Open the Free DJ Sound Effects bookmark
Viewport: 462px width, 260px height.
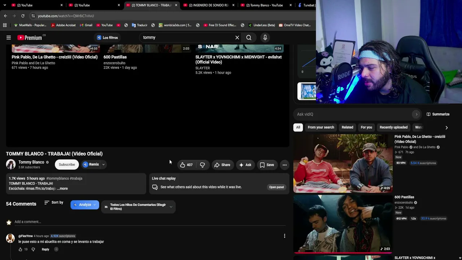point(219,25)
